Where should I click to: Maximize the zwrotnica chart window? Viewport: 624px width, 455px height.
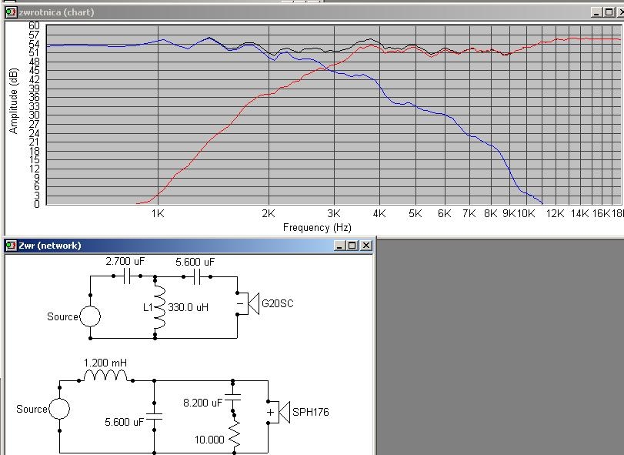click(609, 12)
